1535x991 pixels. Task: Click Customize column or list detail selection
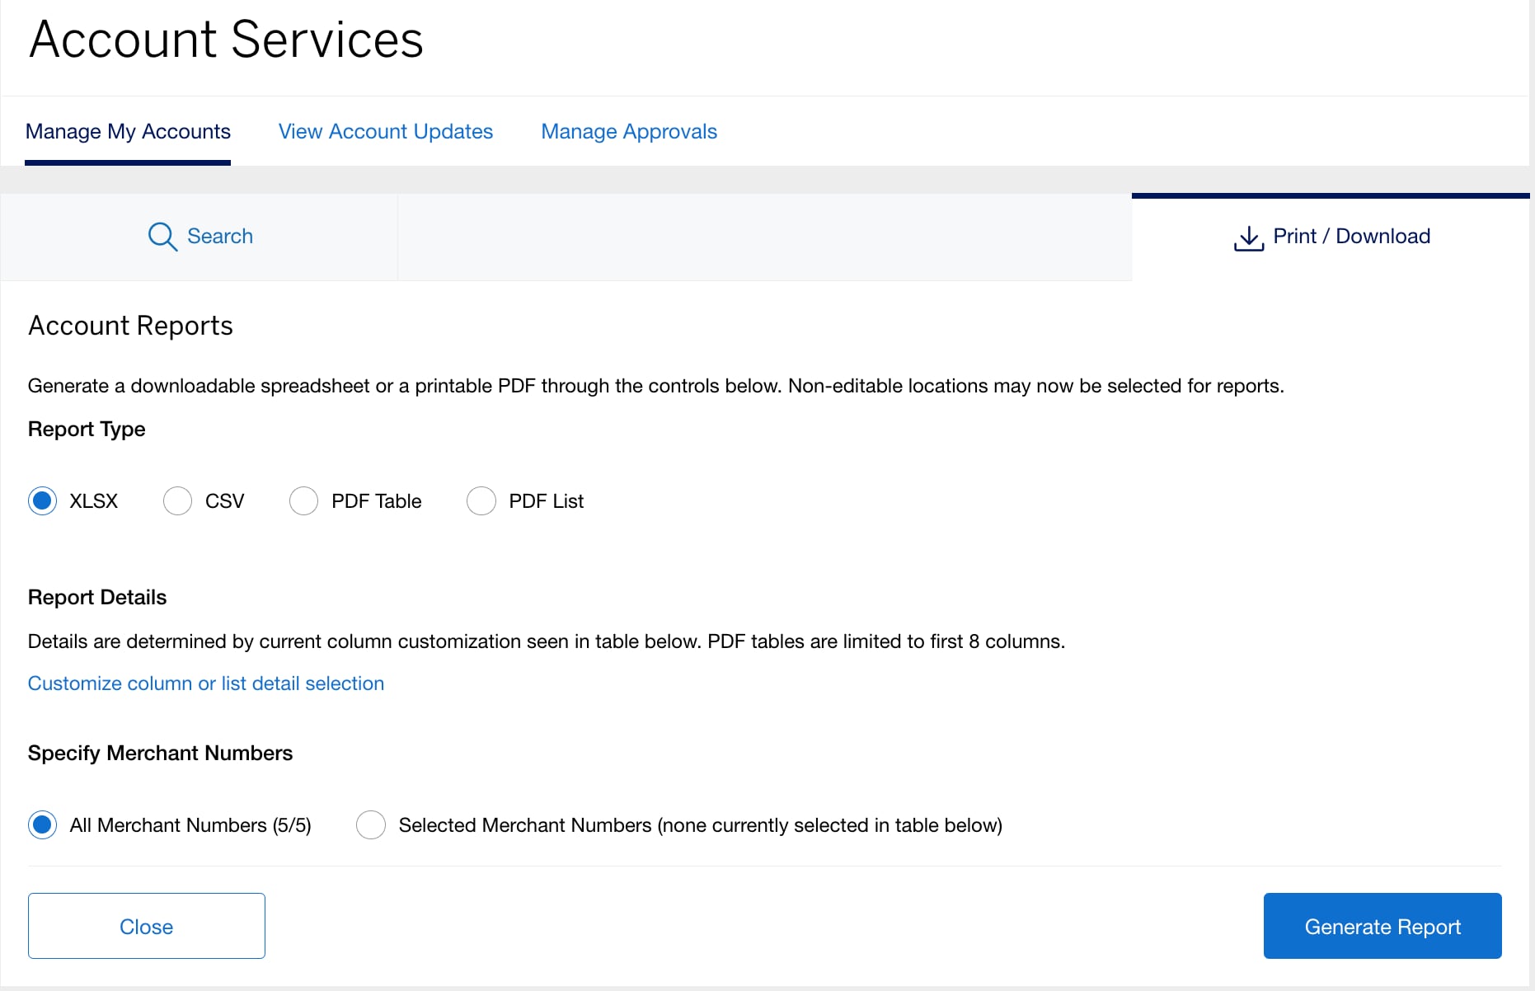pyautogui.click(x=206, y=683)
